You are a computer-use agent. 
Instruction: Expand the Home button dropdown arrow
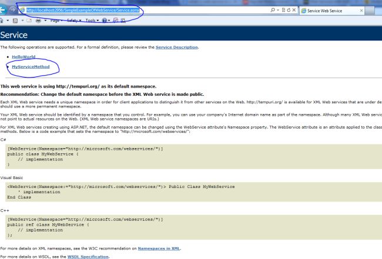[8, 21]
